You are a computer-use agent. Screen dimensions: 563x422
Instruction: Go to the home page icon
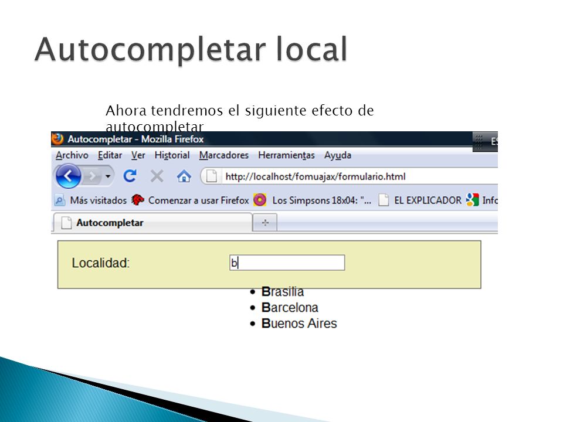(x=184, y=176)
